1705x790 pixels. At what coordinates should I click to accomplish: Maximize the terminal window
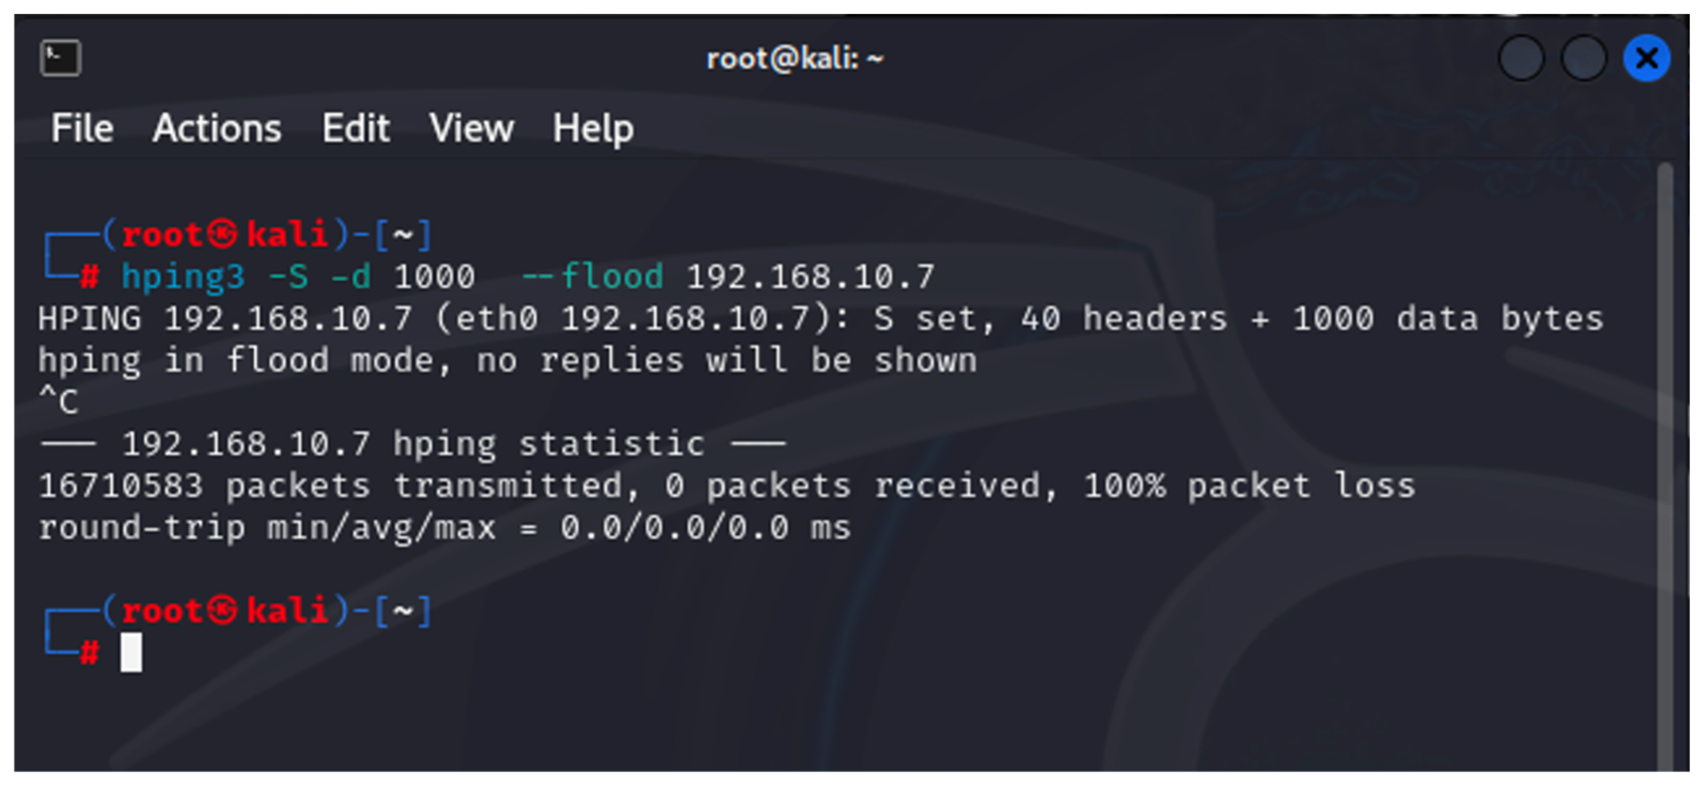pos(1584,58)
